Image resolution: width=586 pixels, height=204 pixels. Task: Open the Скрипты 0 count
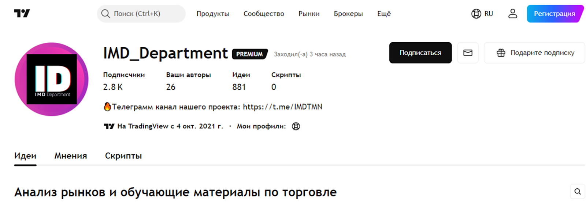click(x=286, y=81)
